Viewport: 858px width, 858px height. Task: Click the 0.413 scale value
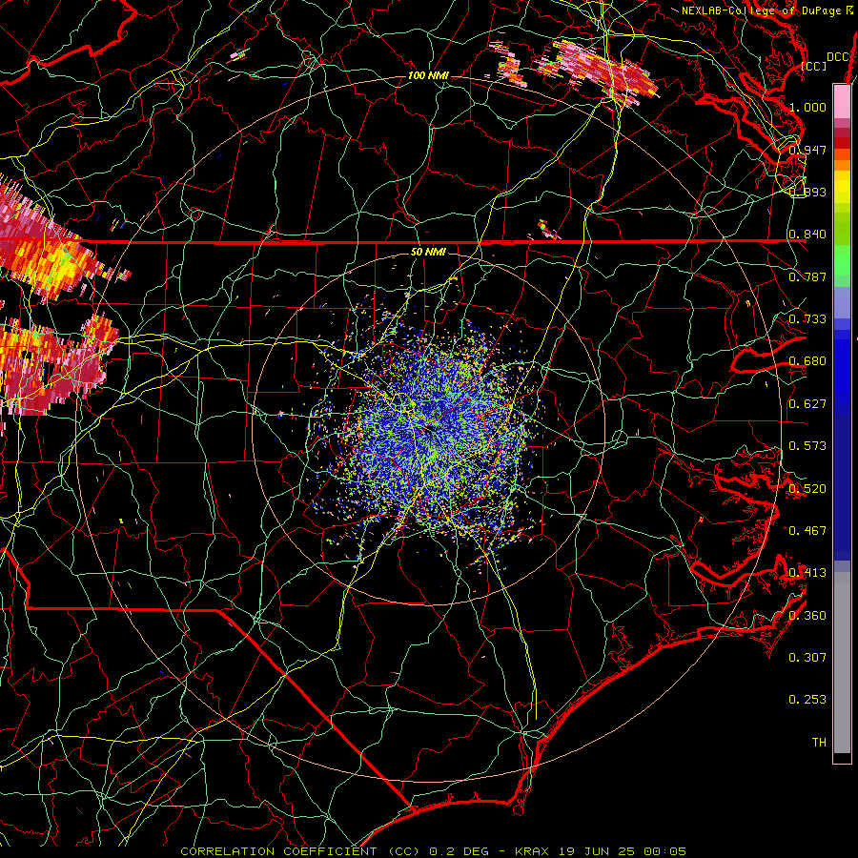pyautogui.click(x=807, y=573)
